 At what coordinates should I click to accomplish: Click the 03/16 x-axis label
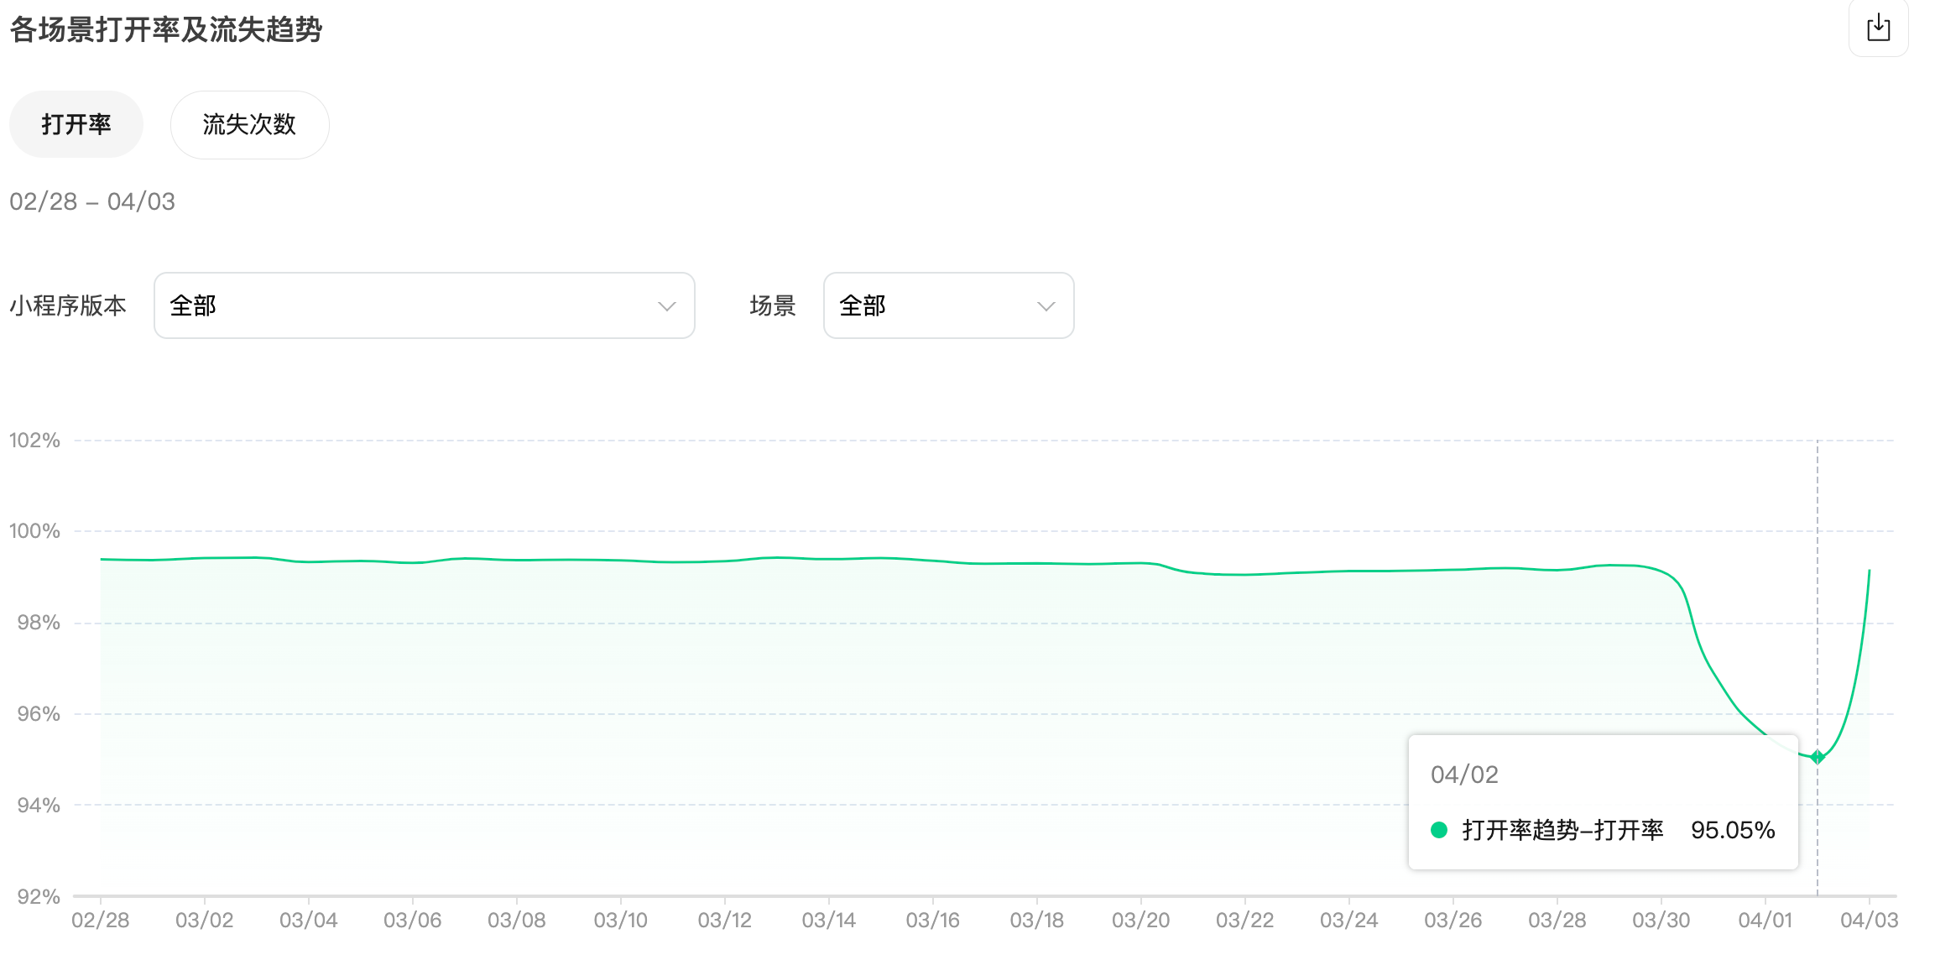pyautogui.click(x=932, y=921)
